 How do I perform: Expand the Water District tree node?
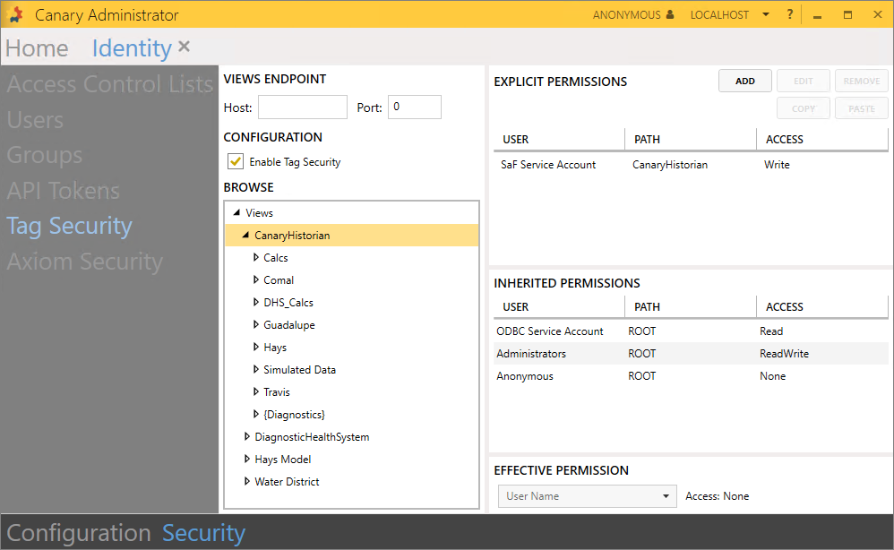pyautogui.click(x=247, y=482)
